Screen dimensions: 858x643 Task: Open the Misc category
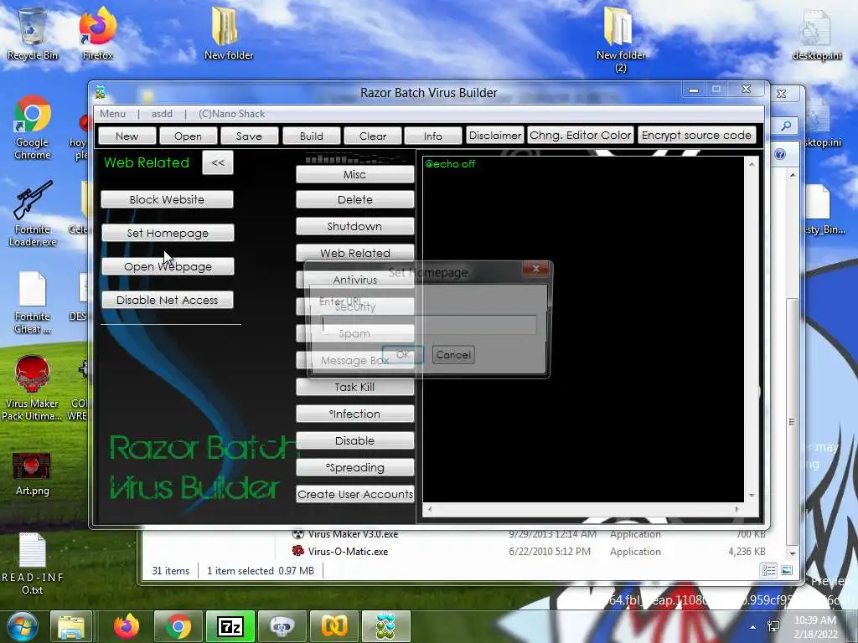[354, 174]
